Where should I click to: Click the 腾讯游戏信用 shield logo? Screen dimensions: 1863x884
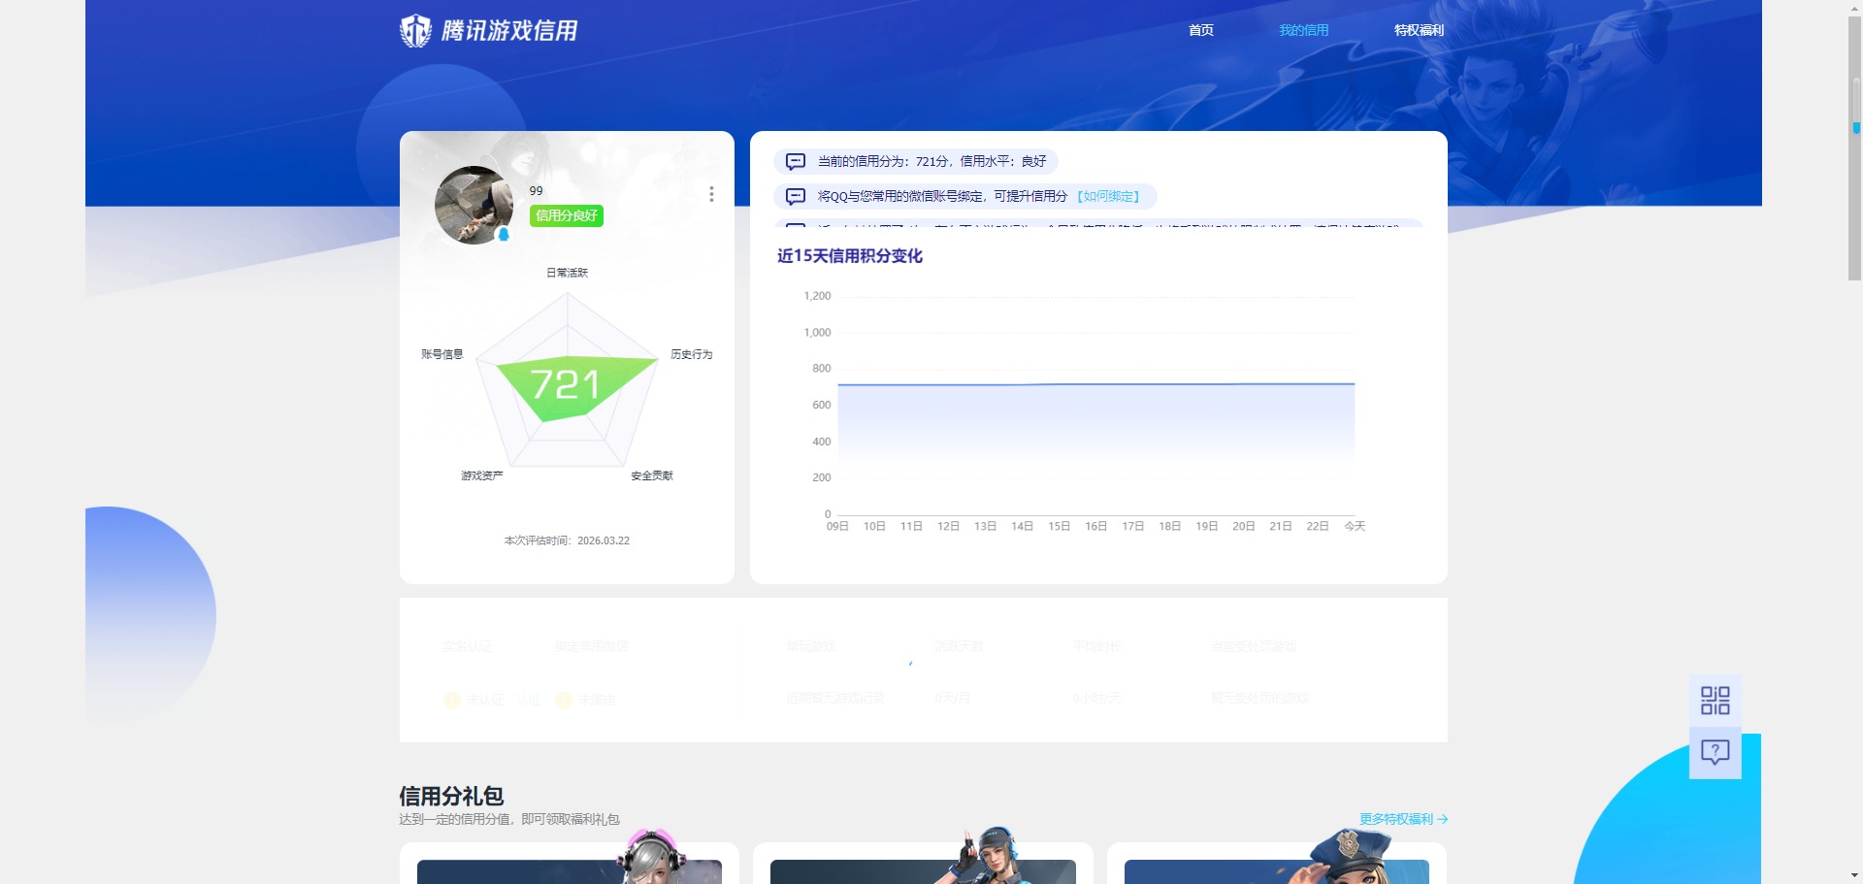[x=415, y=30]
